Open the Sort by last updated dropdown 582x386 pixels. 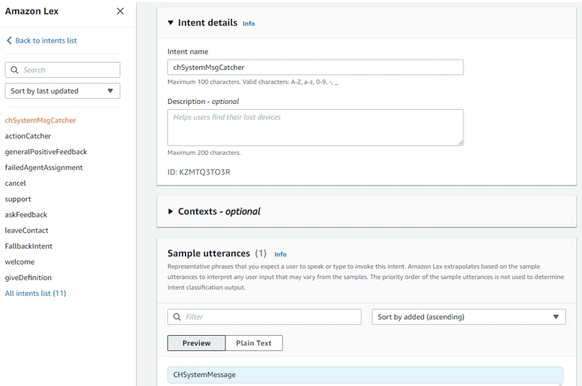(x=63, y=91)
